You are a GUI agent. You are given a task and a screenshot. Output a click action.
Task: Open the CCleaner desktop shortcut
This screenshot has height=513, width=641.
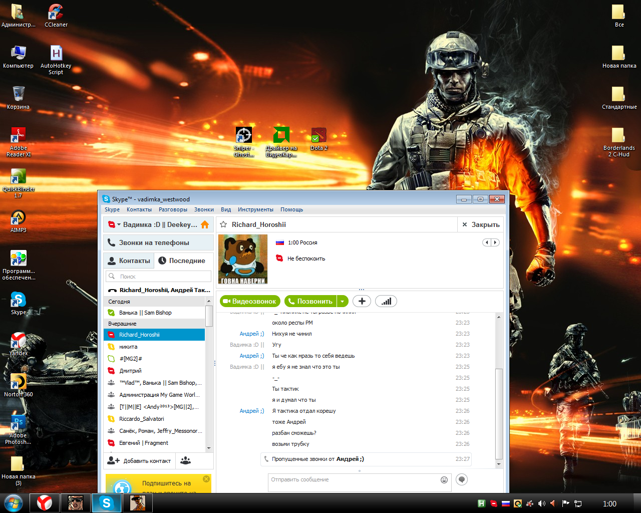56,15
